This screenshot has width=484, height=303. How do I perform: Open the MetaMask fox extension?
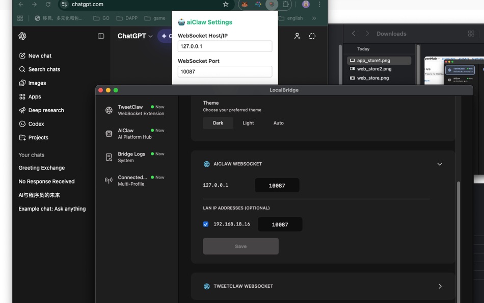click(245, 4)
